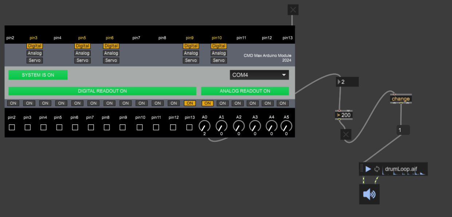Toggle the ON button above pin6 checkbox
Viewport: 452px width, 217px height.
pos(77,103)
